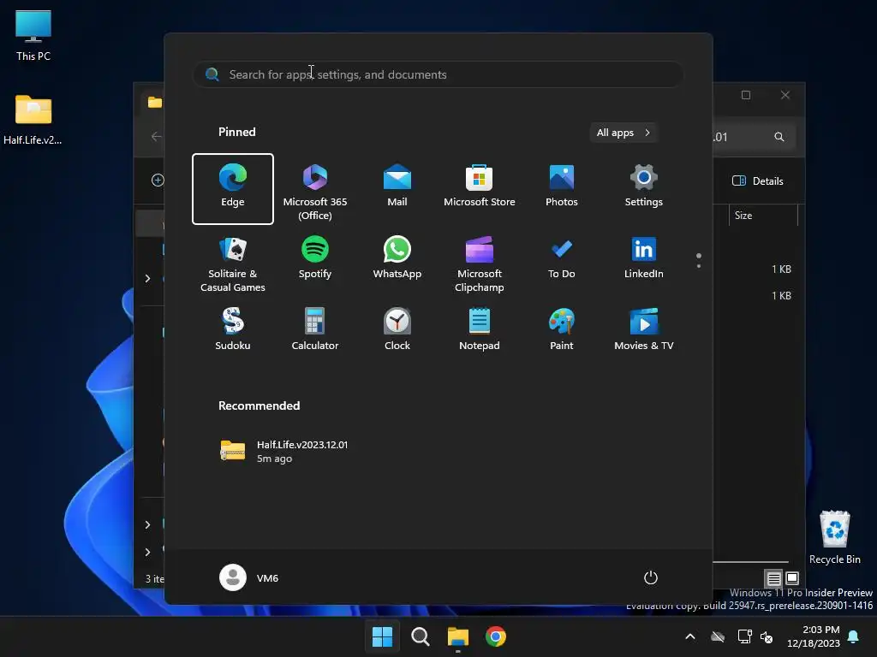Open recommended Half.Life.v2023.12.01 file
Viewport: 877px width, 657px height.
click(x=285, y=451)
